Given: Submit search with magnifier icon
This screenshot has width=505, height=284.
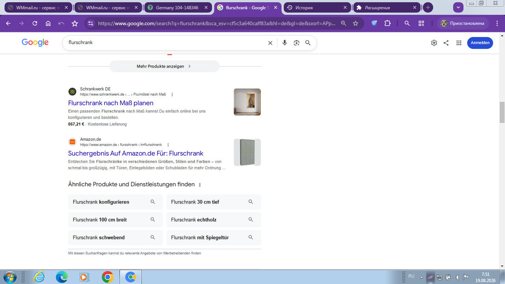Looking at the screenshot, I should [x=308, y=43].
